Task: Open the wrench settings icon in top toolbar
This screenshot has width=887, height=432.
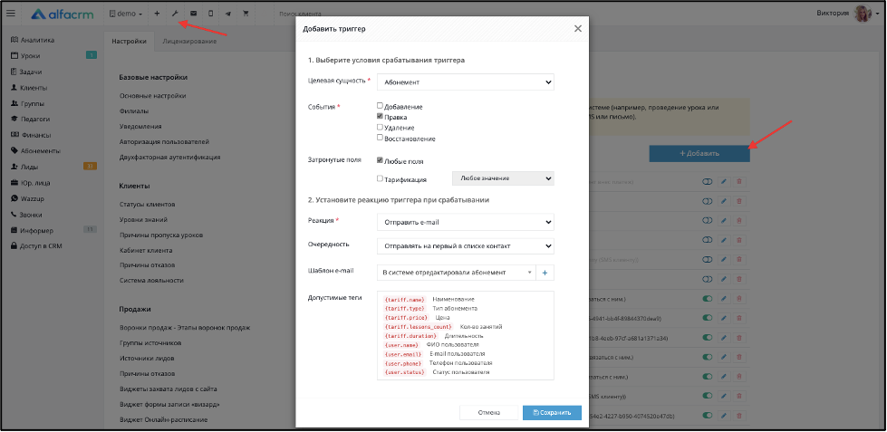Action: click(x=175, y=14)
